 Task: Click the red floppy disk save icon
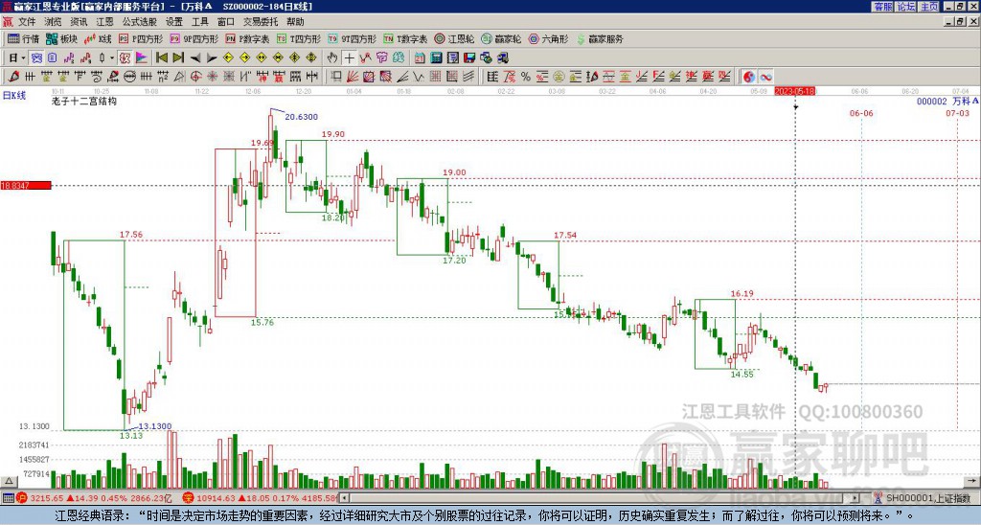(x=469, y=58)
